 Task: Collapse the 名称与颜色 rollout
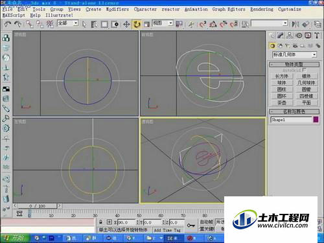coord(294,111)
